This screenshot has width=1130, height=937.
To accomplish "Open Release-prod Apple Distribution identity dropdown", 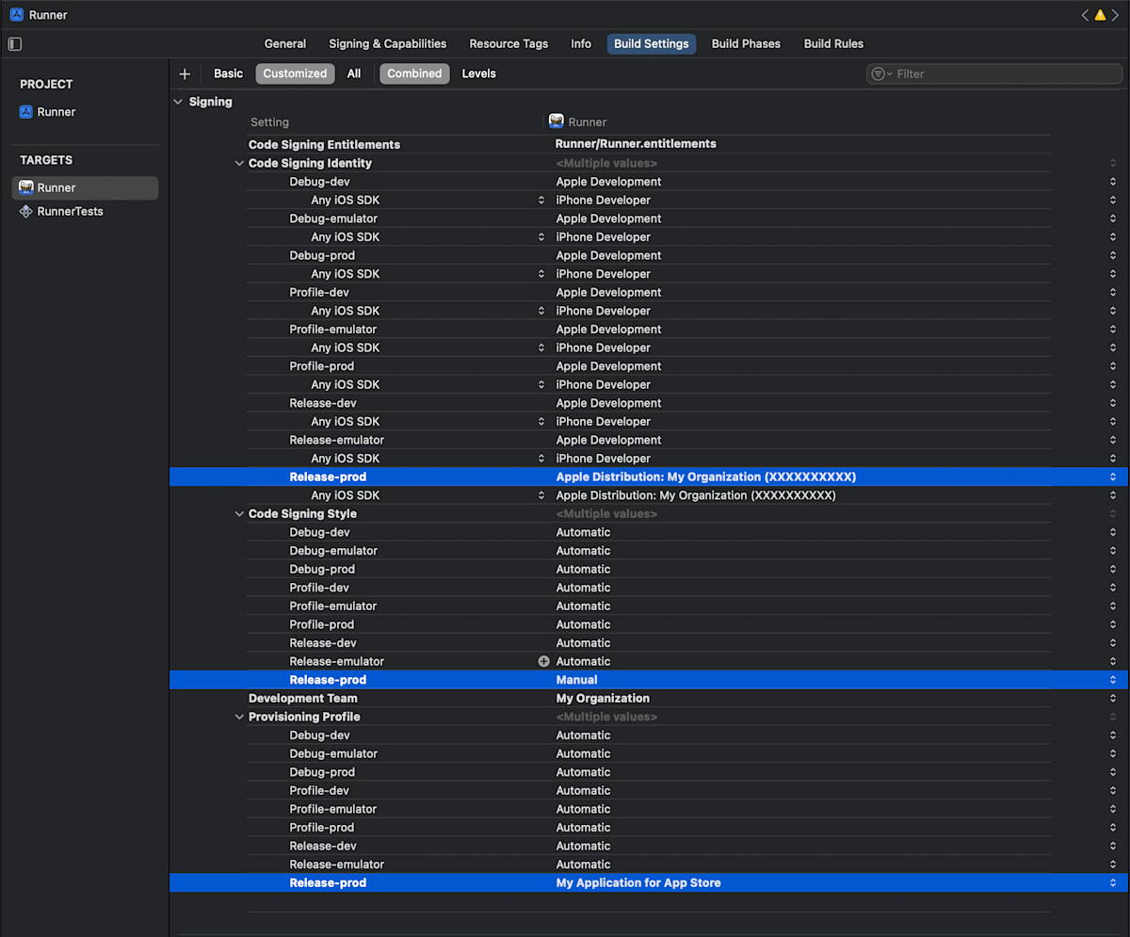I will 1113,477.
